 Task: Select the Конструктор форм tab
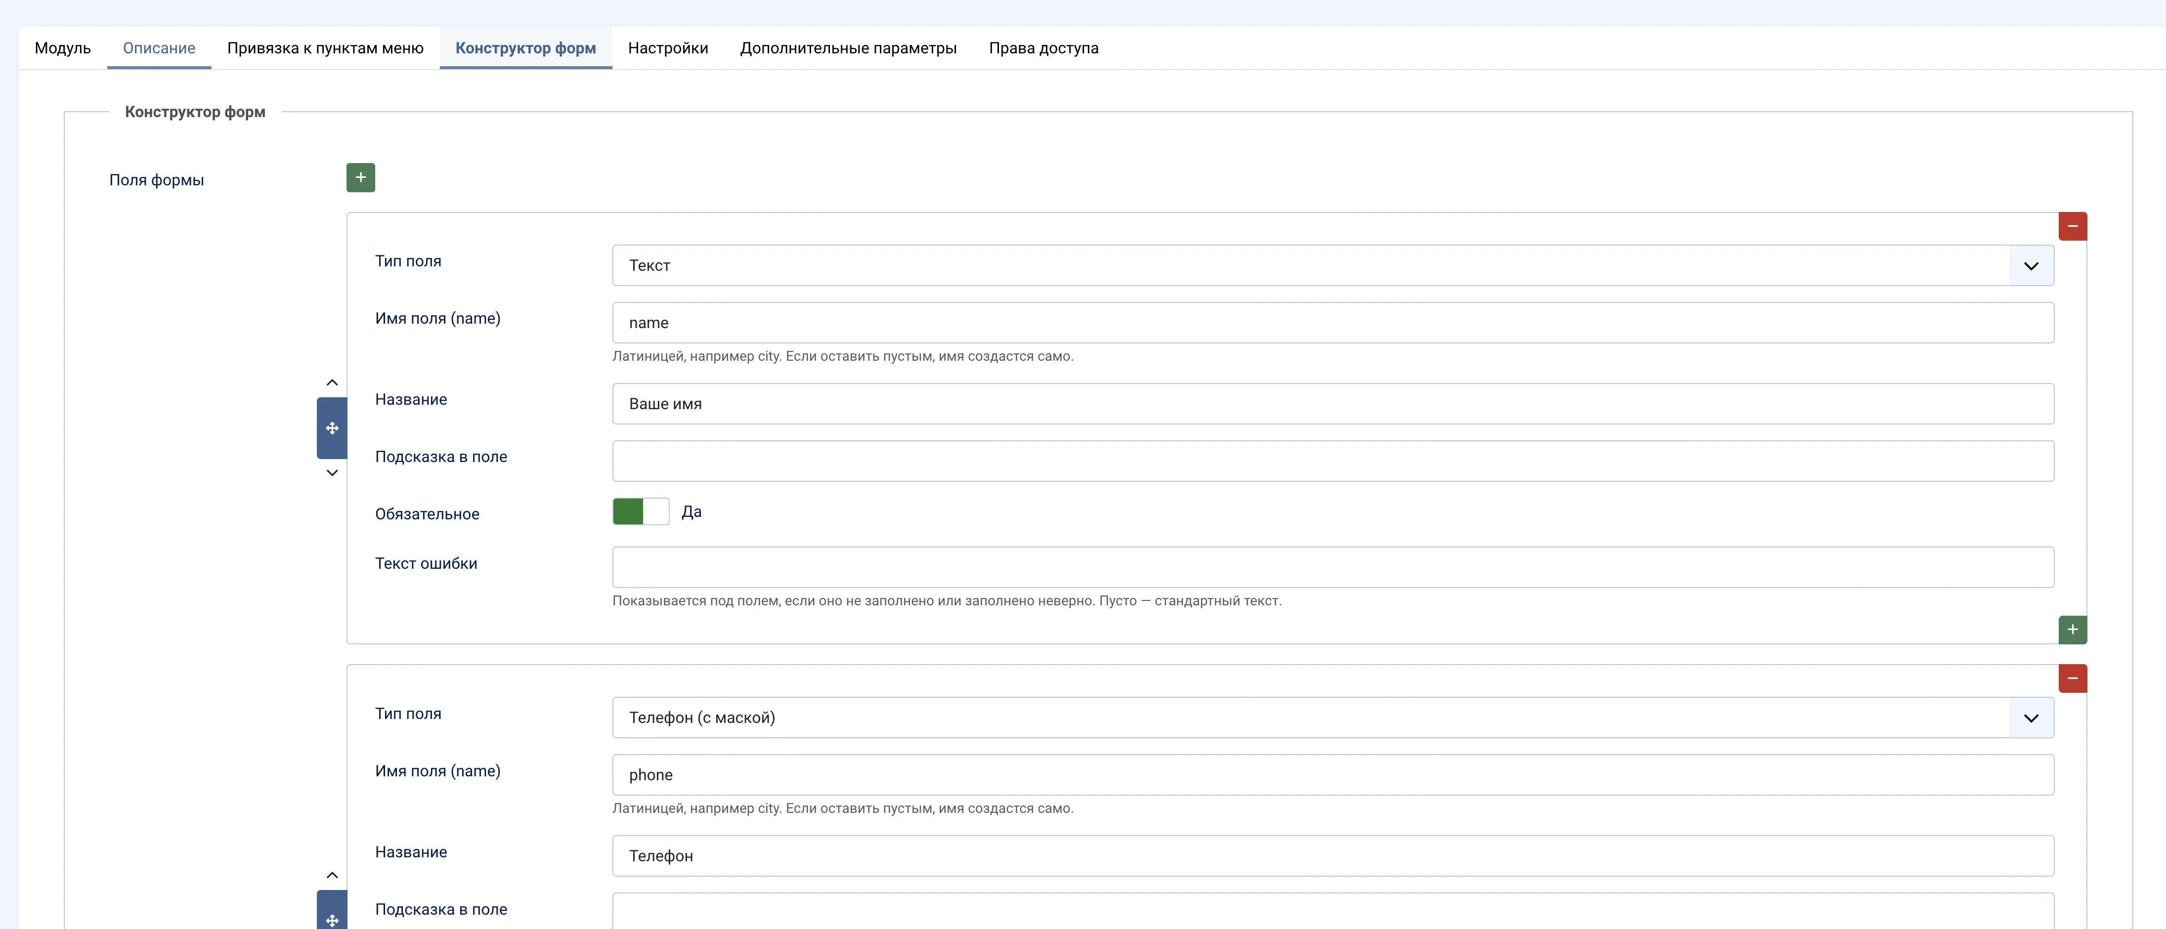click(x=525, y=48)
